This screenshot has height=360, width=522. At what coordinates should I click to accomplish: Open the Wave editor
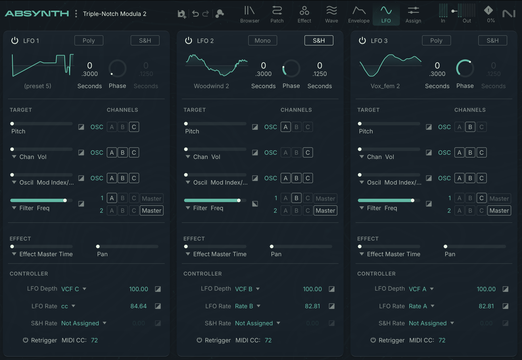point(331,14)
